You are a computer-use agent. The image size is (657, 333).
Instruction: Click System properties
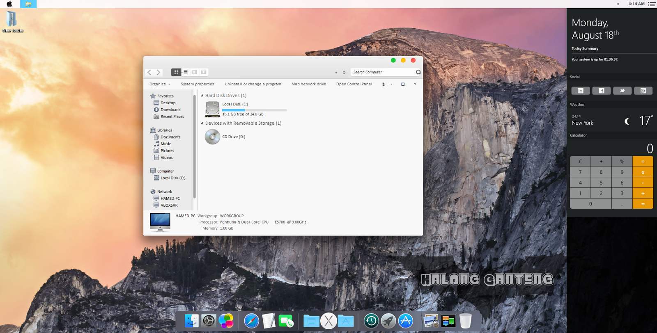pos(198,84)
